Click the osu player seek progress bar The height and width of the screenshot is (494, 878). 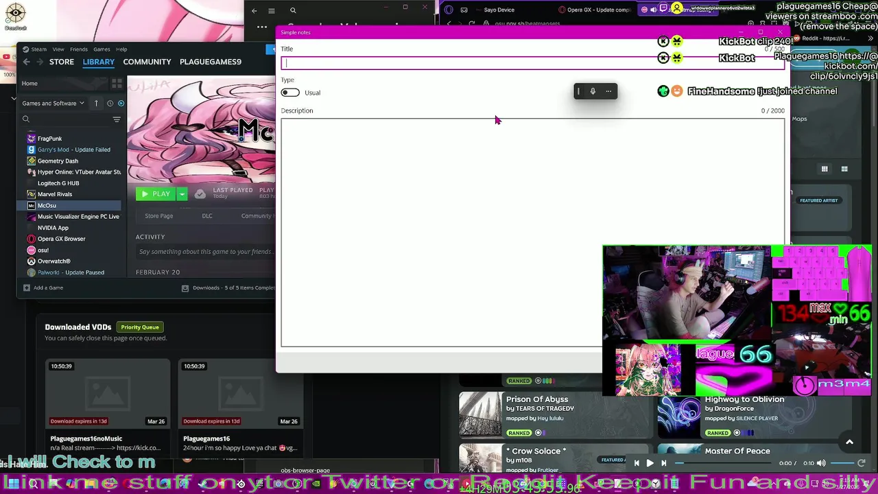coord(724,463)
